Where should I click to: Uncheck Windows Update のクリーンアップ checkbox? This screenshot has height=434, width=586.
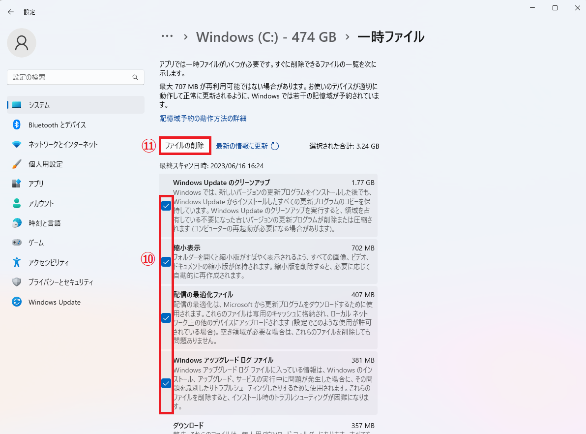[166, 205]
